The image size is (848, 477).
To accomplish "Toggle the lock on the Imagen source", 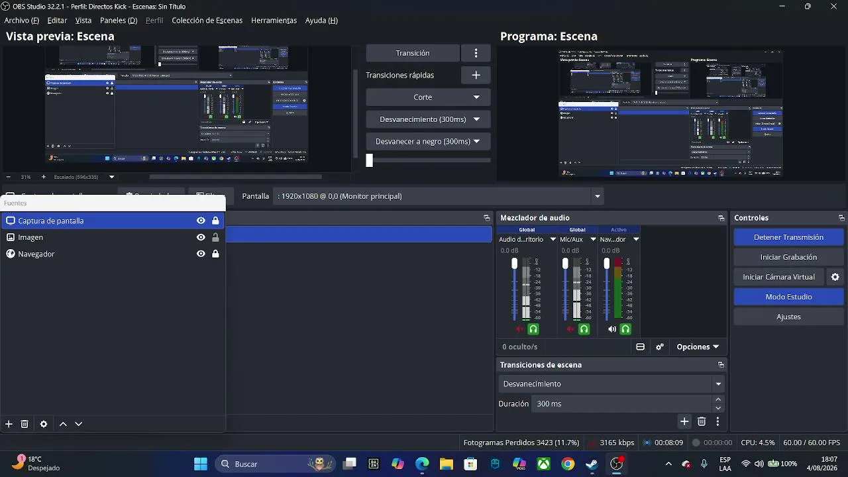I will [x=215, y=237].
